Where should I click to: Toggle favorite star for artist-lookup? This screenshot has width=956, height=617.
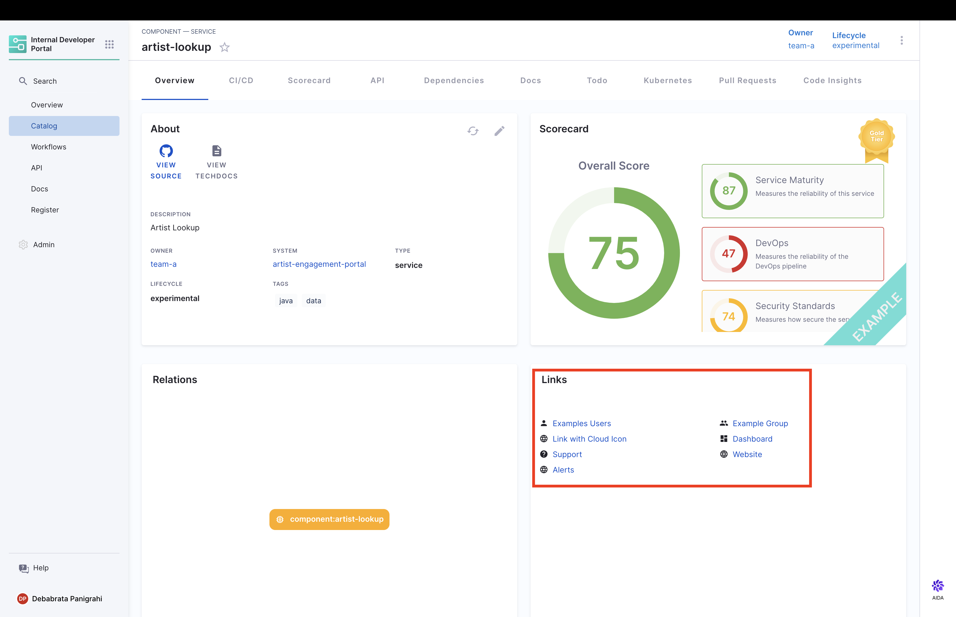(x=225, y=47)
